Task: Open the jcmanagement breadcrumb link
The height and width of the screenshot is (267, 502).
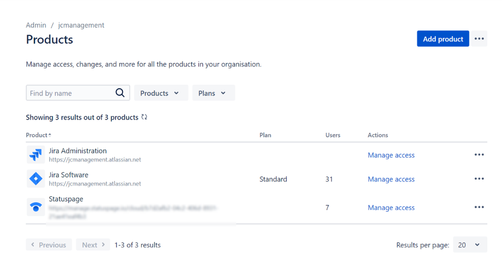Action: pyautogui.click(x=81, y=25)
